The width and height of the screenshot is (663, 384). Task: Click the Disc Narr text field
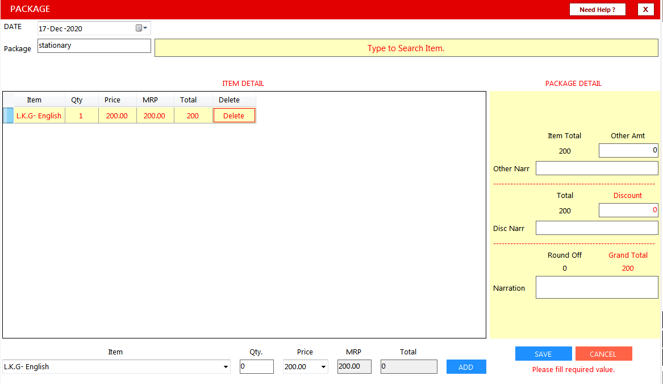coord(597,228)
